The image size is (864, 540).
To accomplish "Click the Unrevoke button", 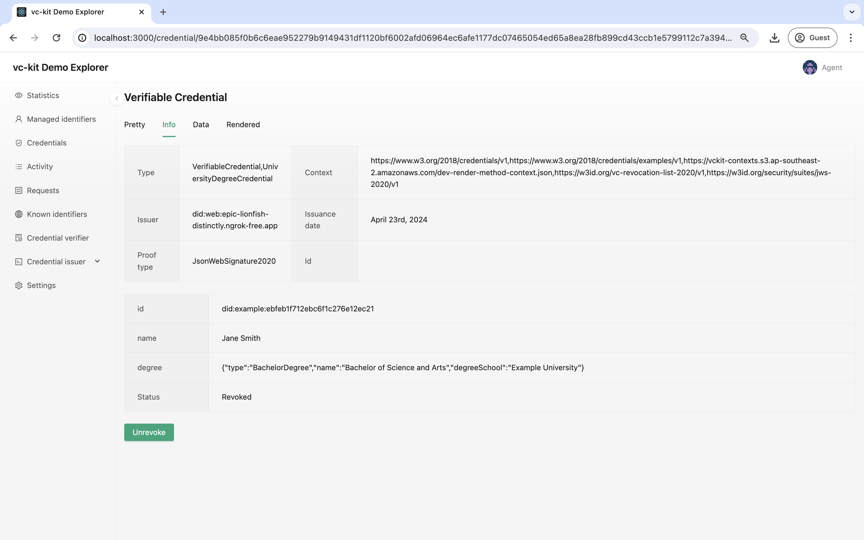I will [149, 432].
